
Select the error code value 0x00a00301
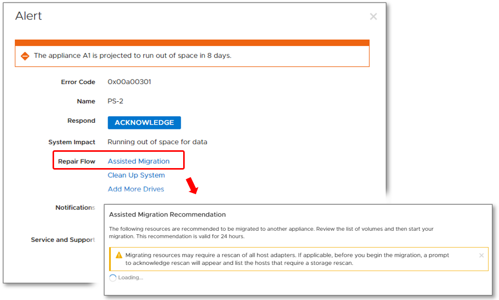point(129,81)
